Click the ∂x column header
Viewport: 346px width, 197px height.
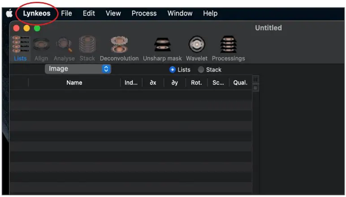[x=153, y=83]
